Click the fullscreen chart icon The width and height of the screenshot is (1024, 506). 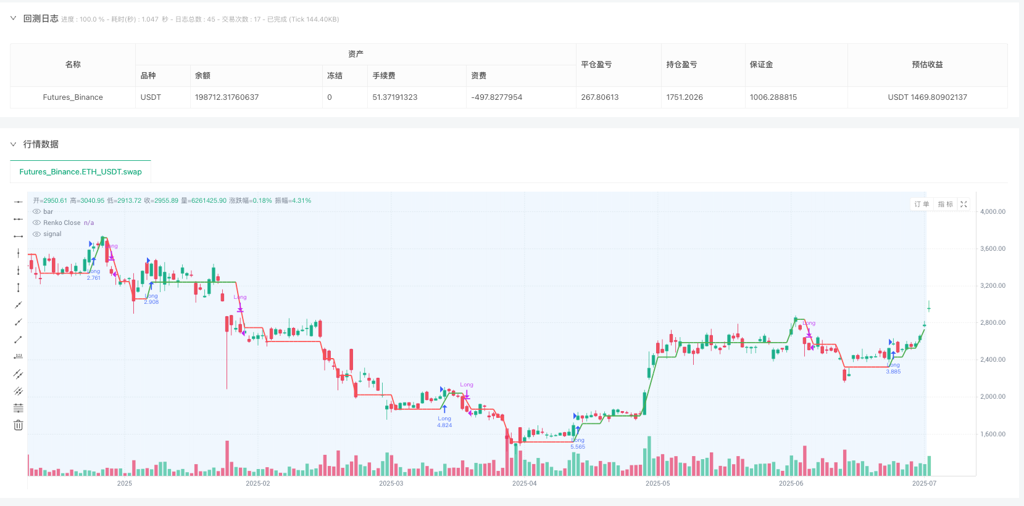click(964, 204)
